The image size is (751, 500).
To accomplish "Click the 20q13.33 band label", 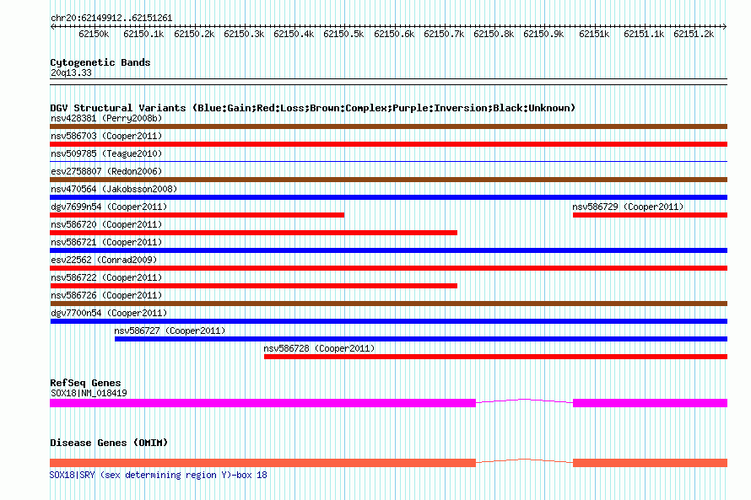I will pyautogui.click(x=71, y=73).
